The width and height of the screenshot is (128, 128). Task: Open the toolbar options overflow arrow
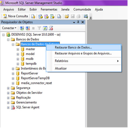click(91, 18)
